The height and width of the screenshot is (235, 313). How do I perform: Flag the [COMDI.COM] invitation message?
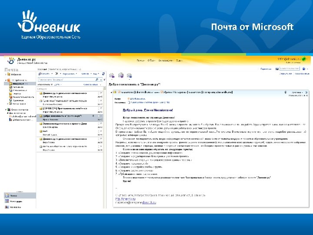click(x=101, y=108)
